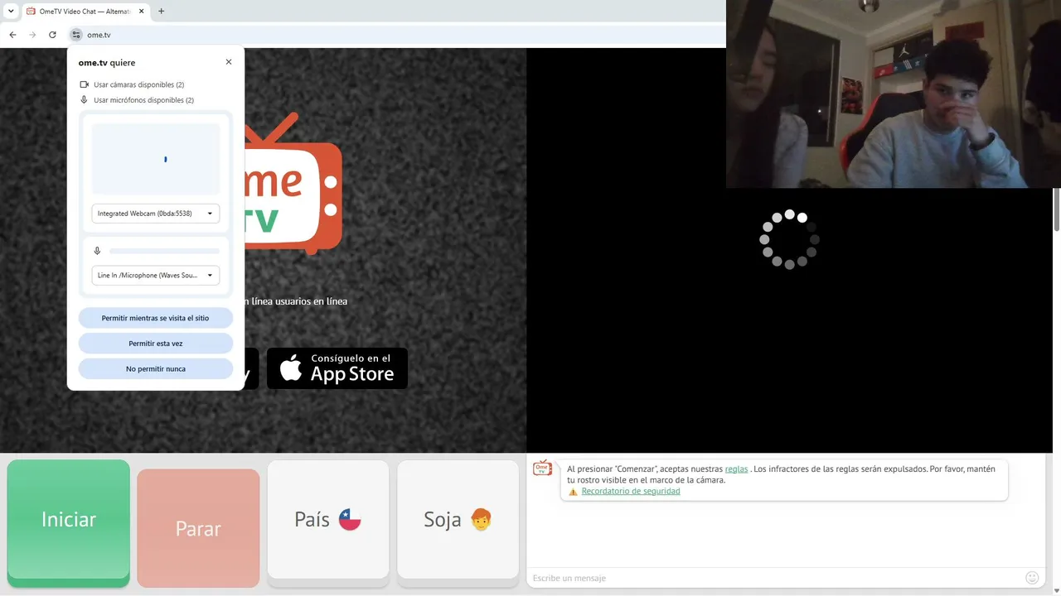Choose 'Permitir esta vez'
This screenshot has height=596, width=1061.
(x=156, y=344)
